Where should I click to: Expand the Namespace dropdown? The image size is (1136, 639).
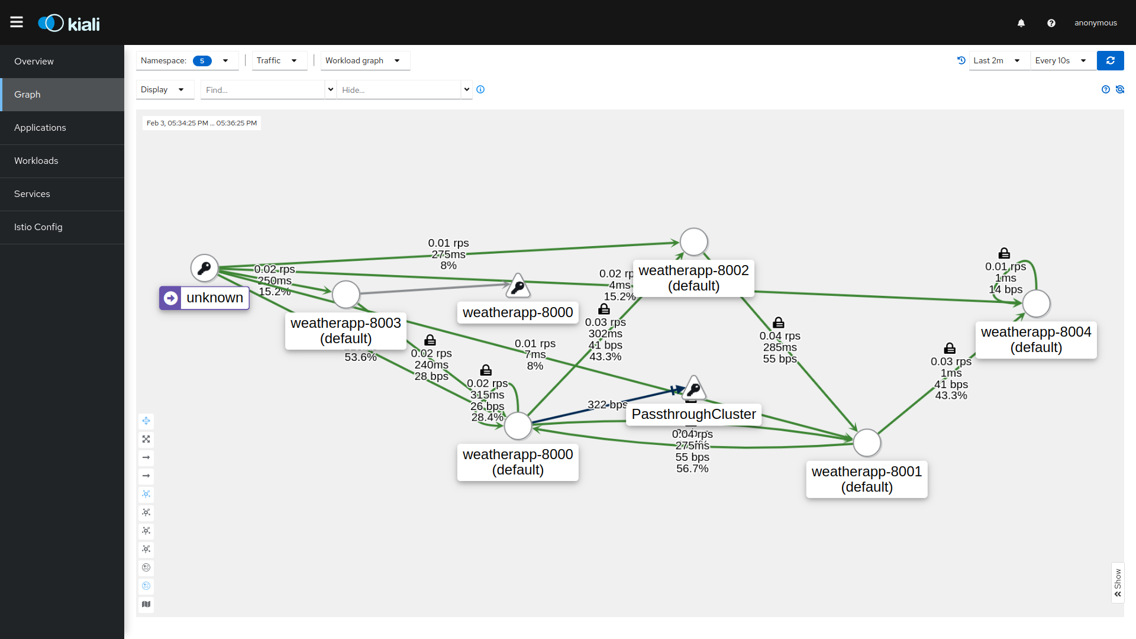187,60
